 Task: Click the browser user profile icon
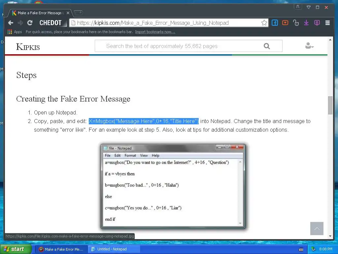(x=298, y=7)
